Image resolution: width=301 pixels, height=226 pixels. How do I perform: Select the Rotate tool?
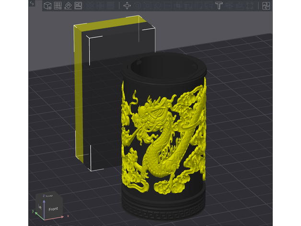138,6
